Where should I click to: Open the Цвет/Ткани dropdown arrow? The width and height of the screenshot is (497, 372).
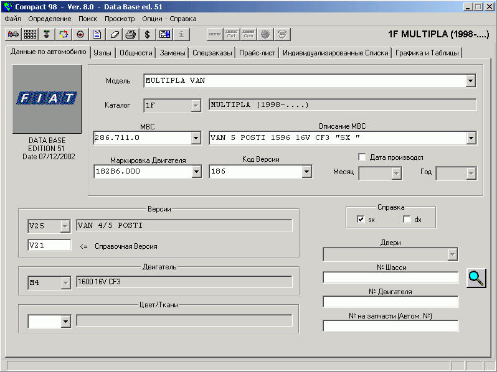(x=65, y=322)
